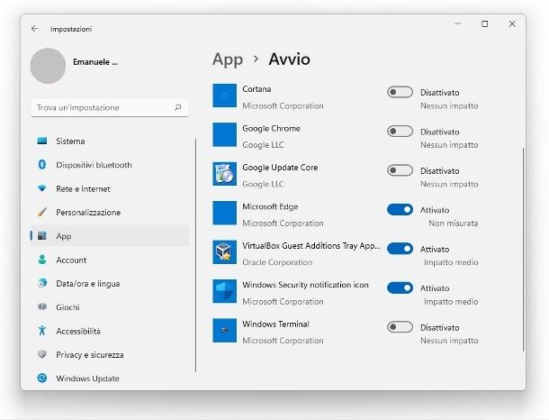Disable Microsoft Edge startup toggle
549x420 pixels.
pyautogui.click(x=400, y=210)
